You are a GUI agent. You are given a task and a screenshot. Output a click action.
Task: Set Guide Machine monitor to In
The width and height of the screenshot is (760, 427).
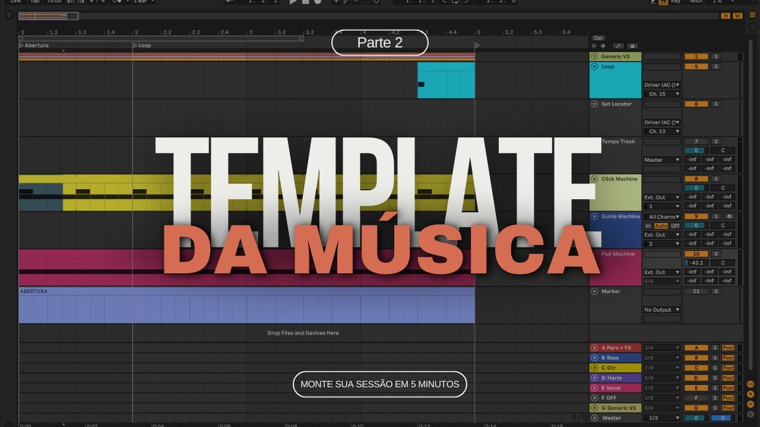[648, 226]
